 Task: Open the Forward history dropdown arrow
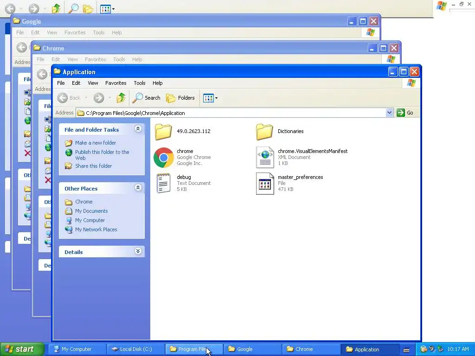click(109, 98)
